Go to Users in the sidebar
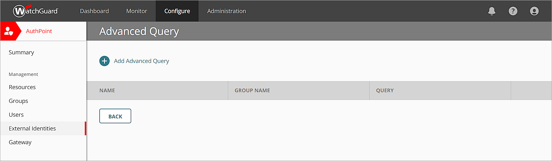 point(16,115)
